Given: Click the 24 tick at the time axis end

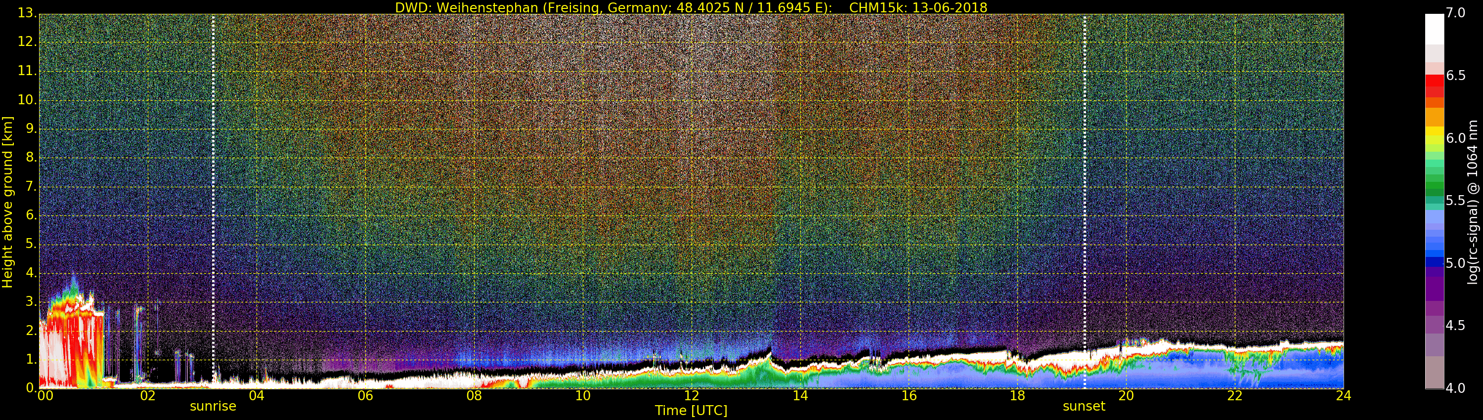Looking at the screenshot, I should click(1343, 396).
